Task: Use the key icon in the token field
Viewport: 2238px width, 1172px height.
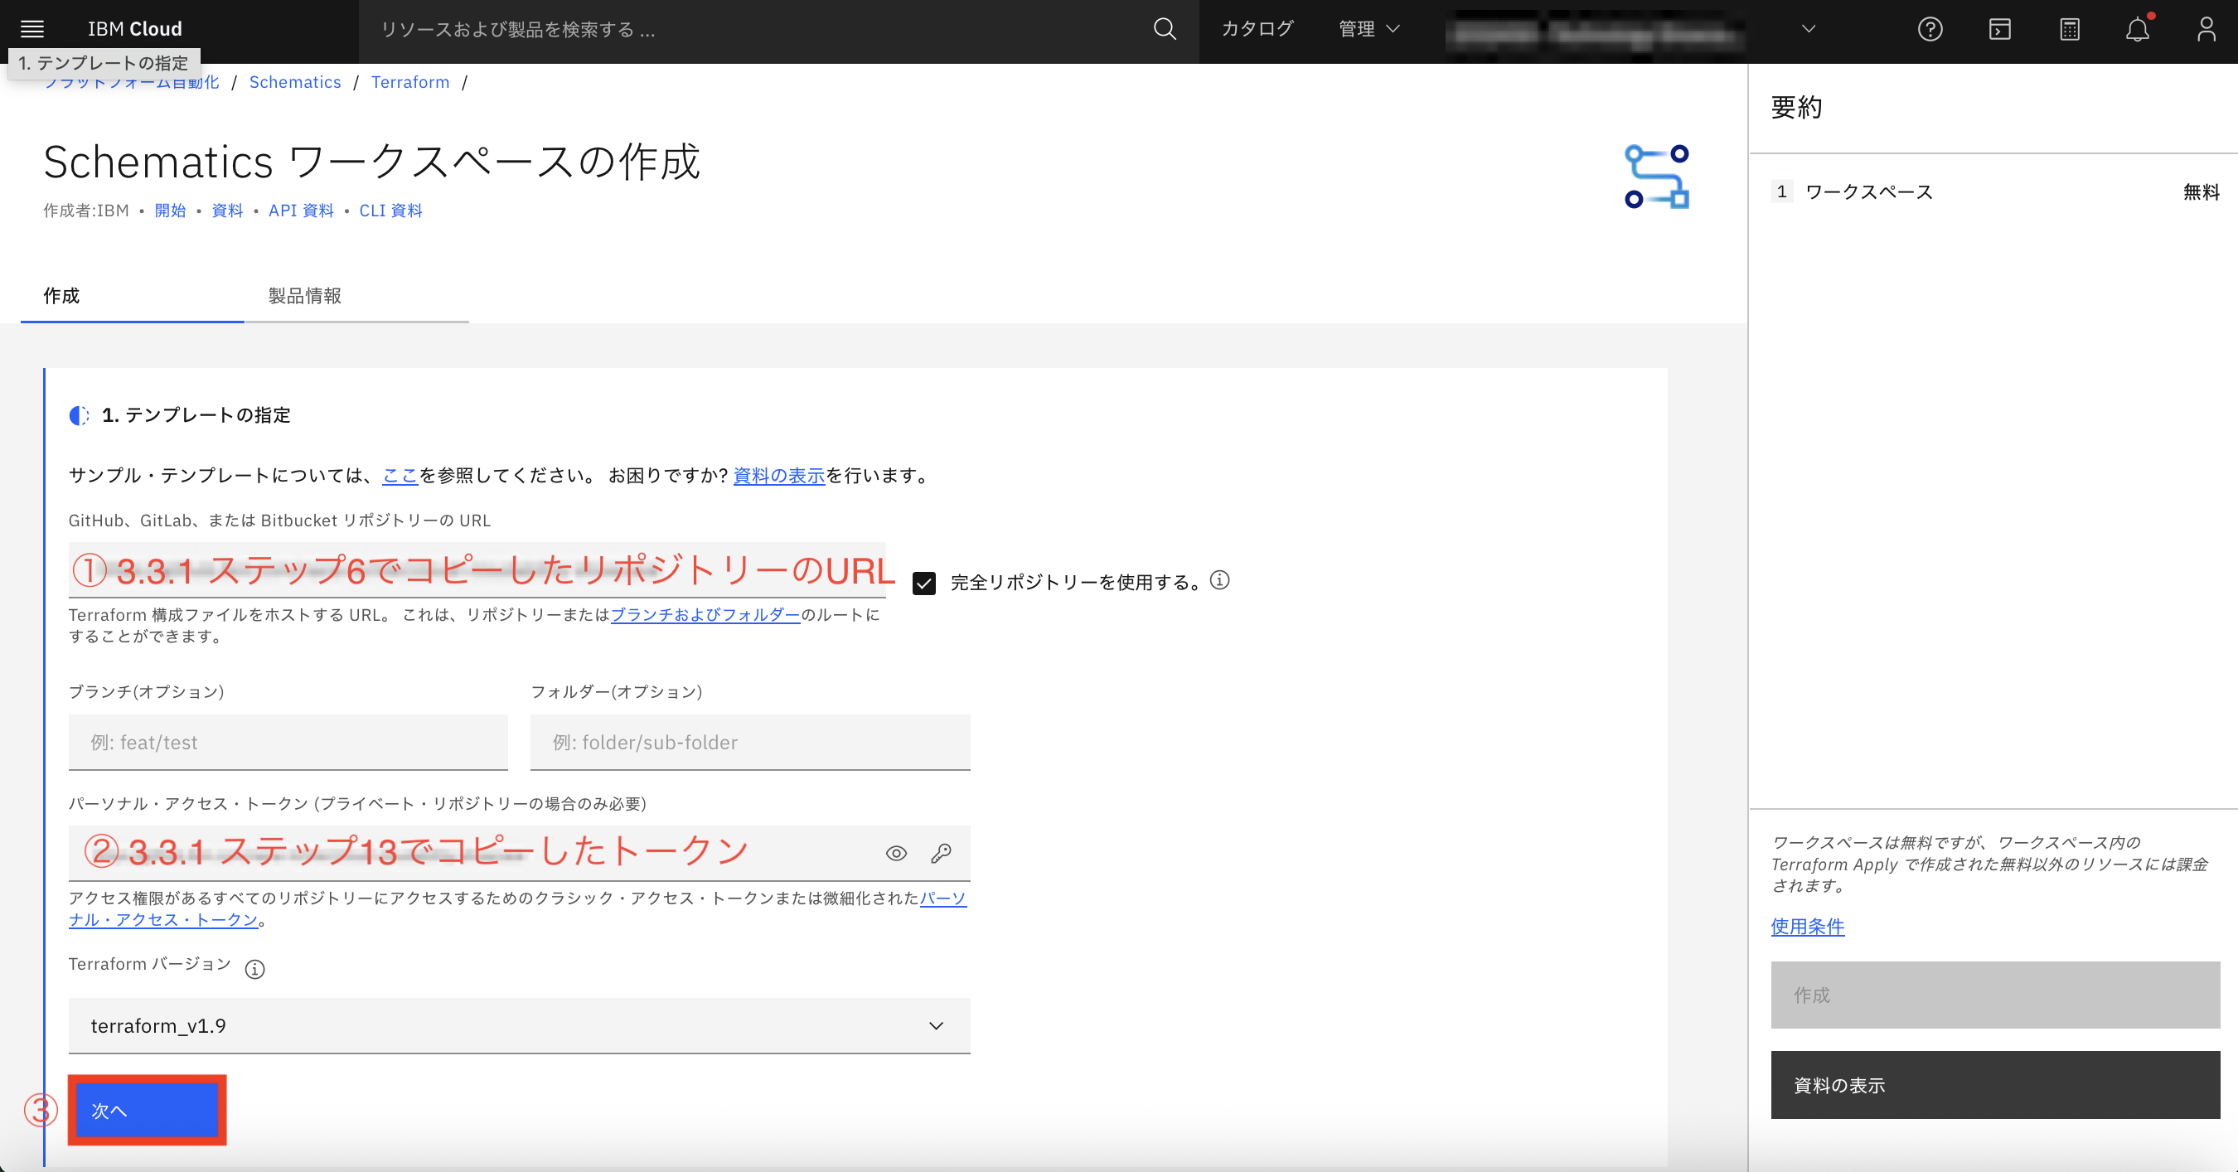Action: pyautogui.click(x=941, y=853)
